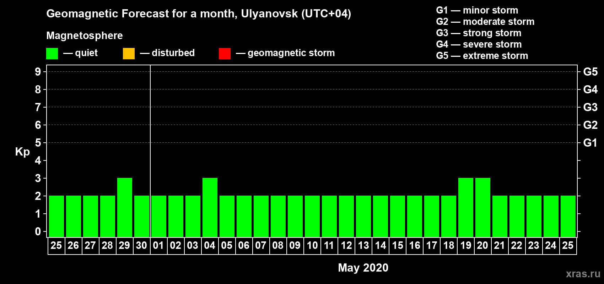Click the date cell labeled 05
This screenshot has height=284, width=604.
227,246
